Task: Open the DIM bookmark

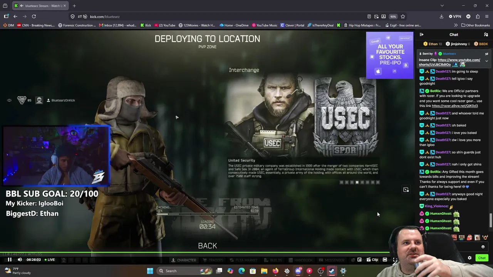Action: click(8, 25)
